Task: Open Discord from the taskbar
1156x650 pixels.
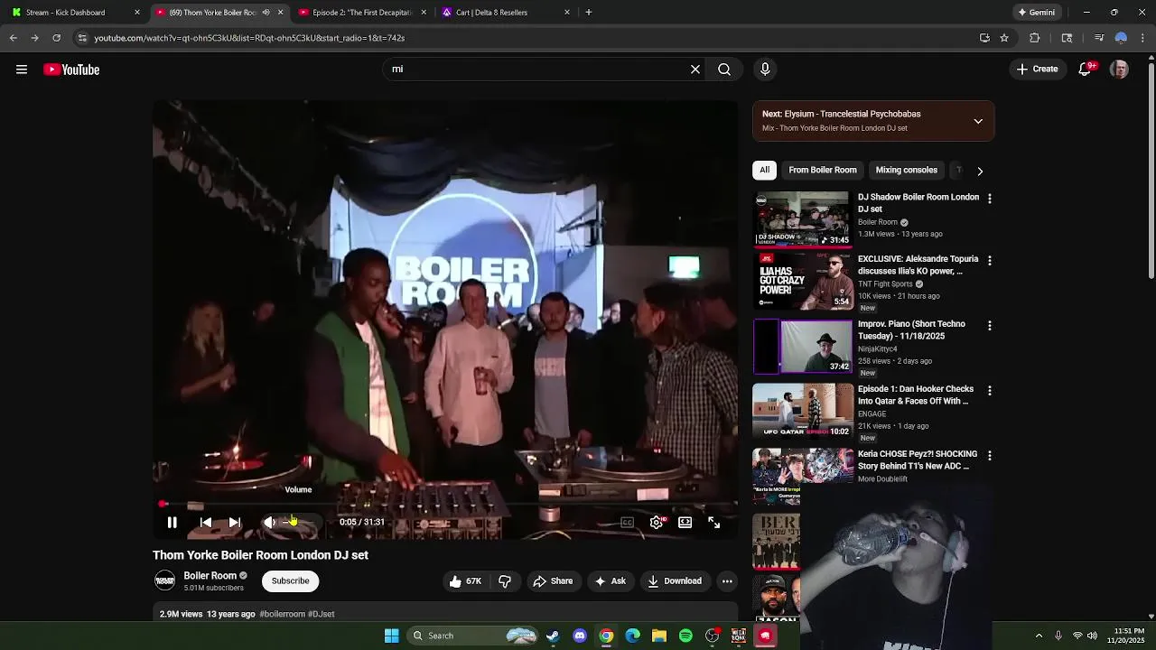Action: pos(580,636)
